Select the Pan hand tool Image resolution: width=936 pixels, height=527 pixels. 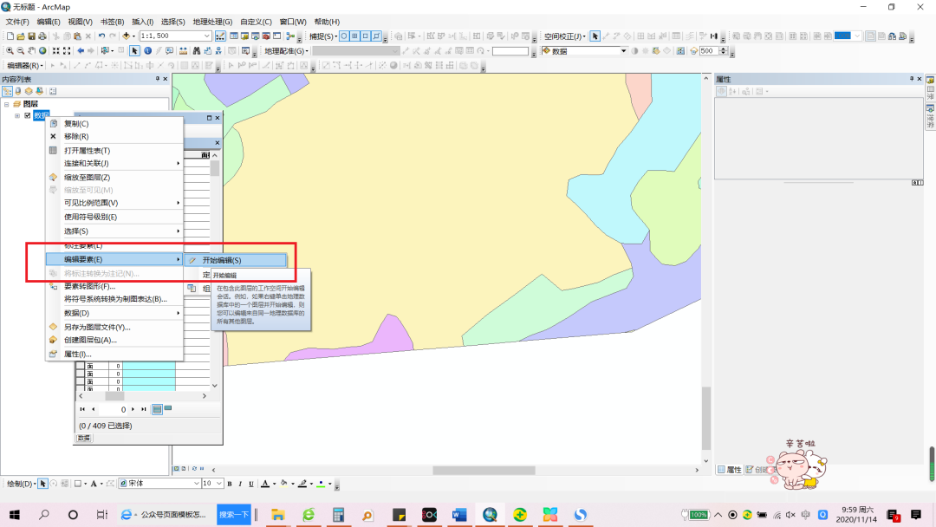(31, 51)
